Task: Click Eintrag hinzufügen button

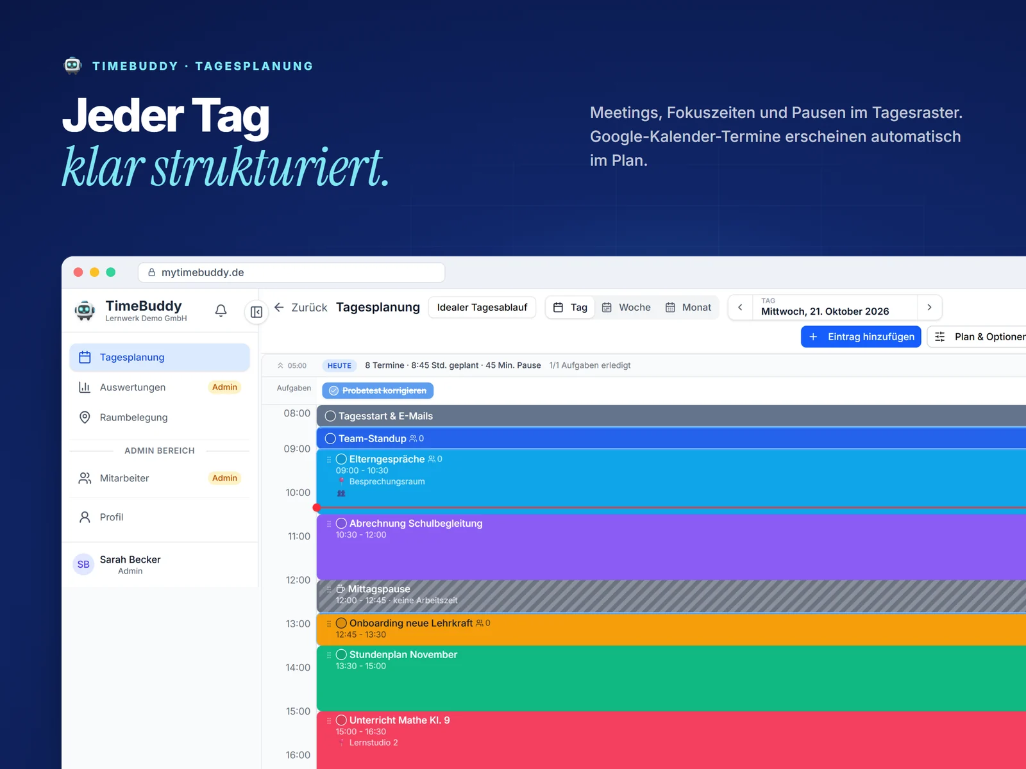Action: 861,337
